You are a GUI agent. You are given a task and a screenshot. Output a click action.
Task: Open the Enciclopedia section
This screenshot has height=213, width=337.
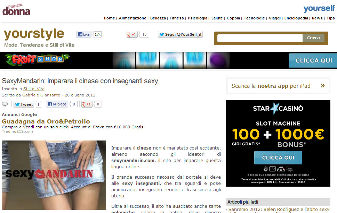(296, 18)
